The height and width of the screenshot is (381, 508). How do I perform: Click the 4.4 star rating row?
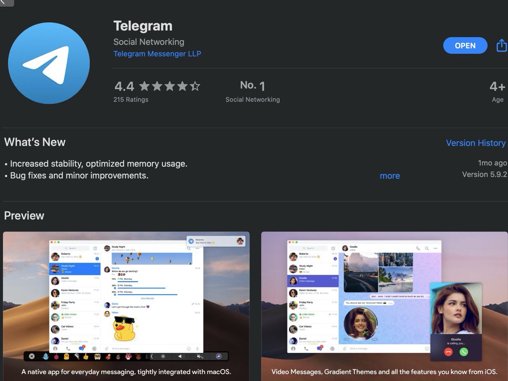(157, 86)
